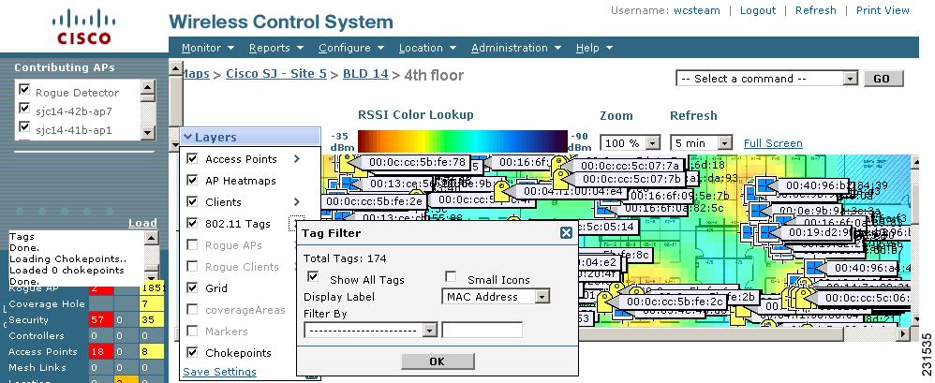Open the Location menu
935x383 pixels.
pos(427,49)
